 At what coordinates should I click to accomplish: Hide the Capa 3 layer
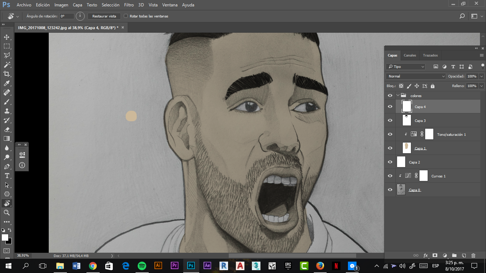(390, 121)
